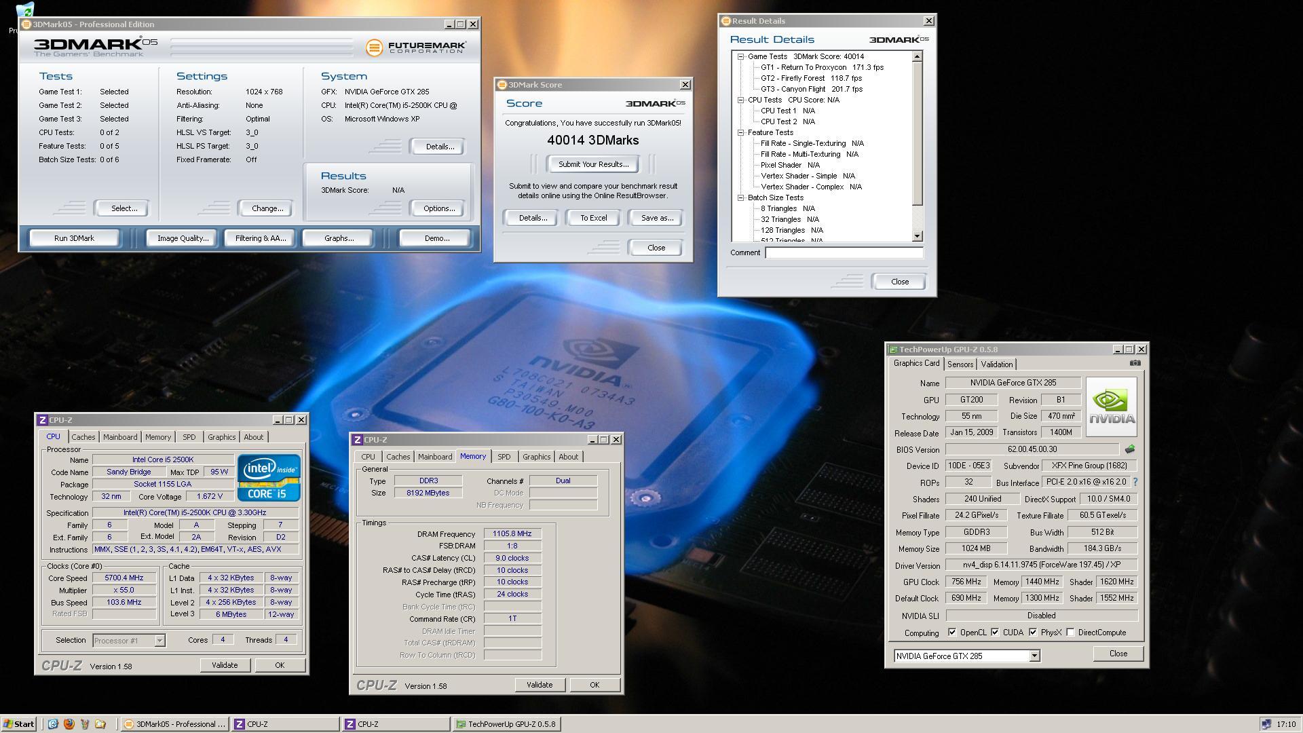The height and width of the screenshot is (733, 1303).
Task: Click the Result Details scrollbar down arrow
Action: coord(918,236)
